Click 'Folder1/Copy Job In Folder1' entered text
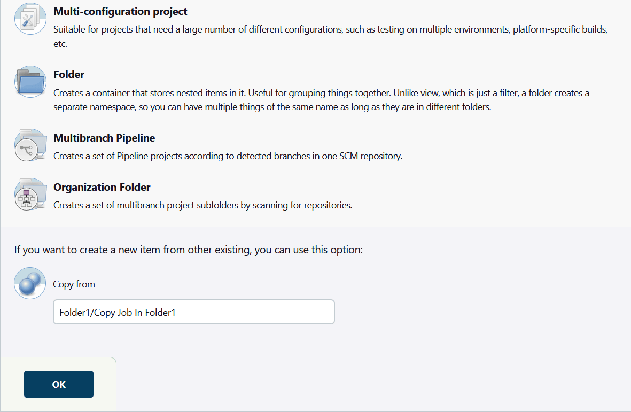 pos(118,313)
